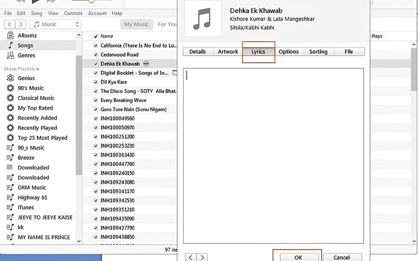The width and height of the screenshot is (418, 261).
Task: Open the Music media type dropdown
Action: [55, 24]
